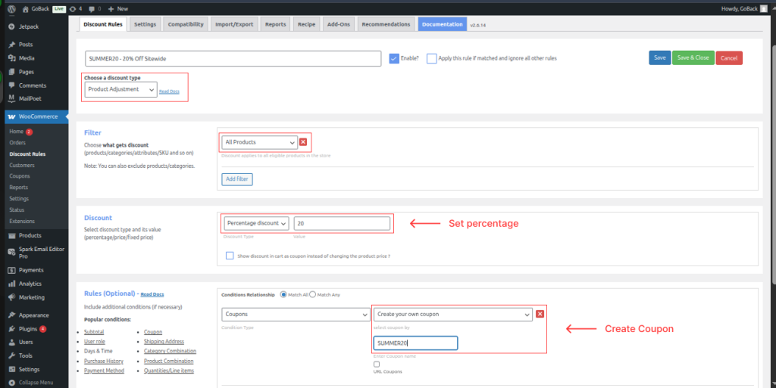This screenshot has width=776, height=388.
Task: Switch to the Reports tab
Action: [x=276, y=24]
